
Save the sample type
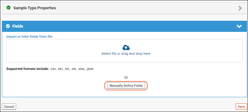pyautogui.click(x=241, y=107)
